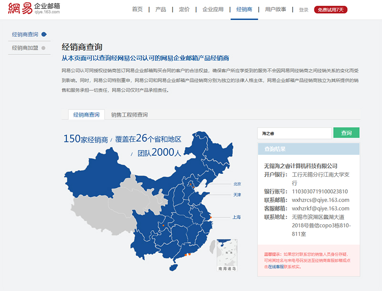Screen dimensions: 382x291
Task: Click the 登录 link
Action: (304, 10)
